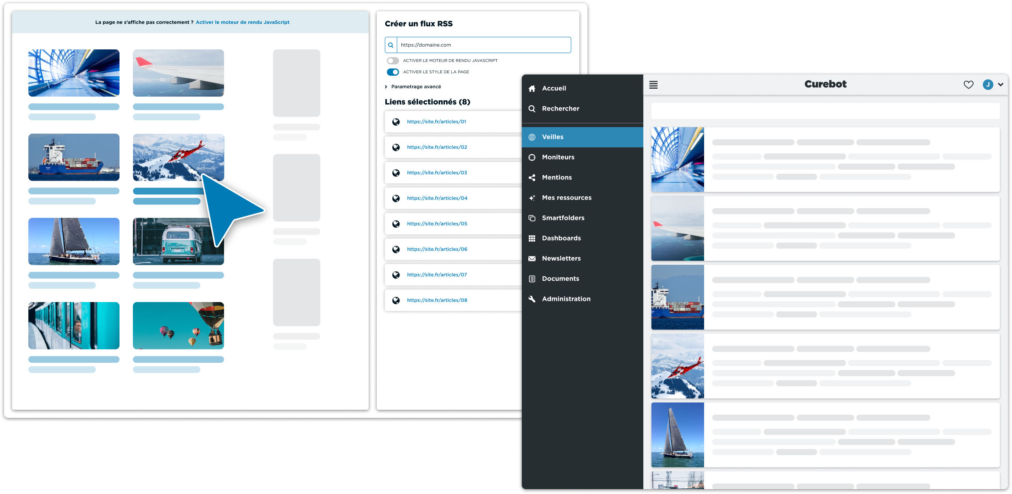This screenshot has width=1012, height=494.
Task: Click the Moniteurs target icon
Action: [532, 157]
